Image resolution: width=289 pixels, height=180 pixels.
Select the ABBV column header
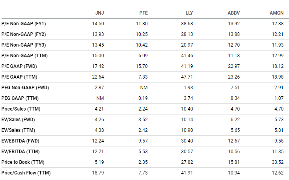[234, 13]
